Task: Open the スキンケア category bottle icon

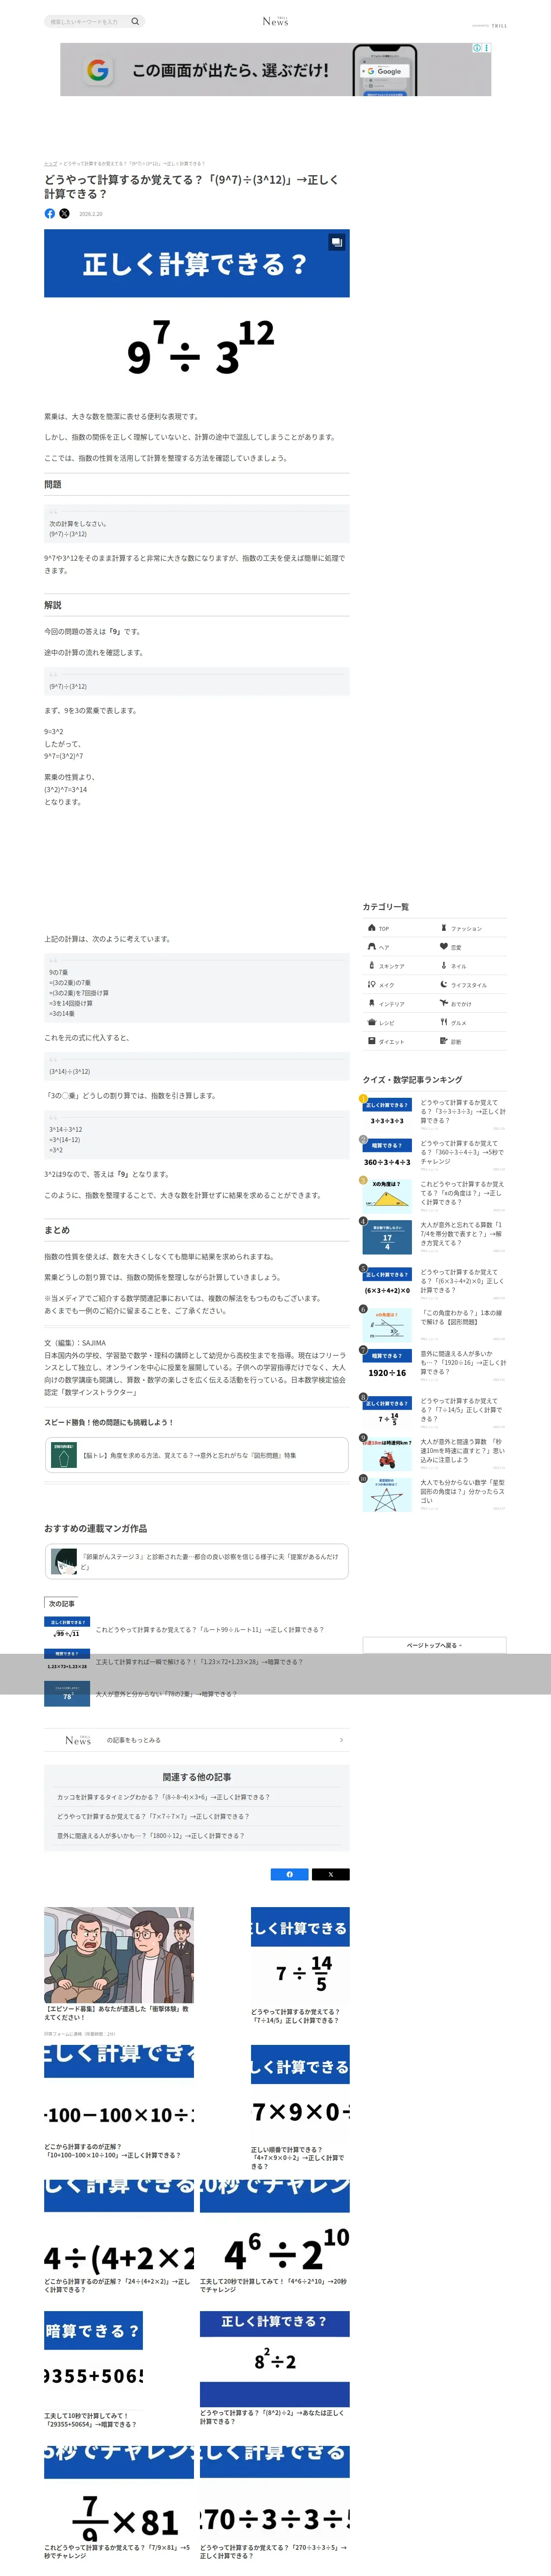Action: 372,966
